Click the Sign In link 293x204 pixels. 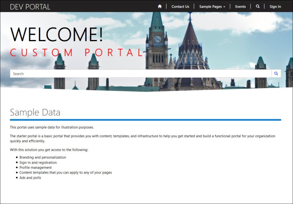tap(275, 6)
